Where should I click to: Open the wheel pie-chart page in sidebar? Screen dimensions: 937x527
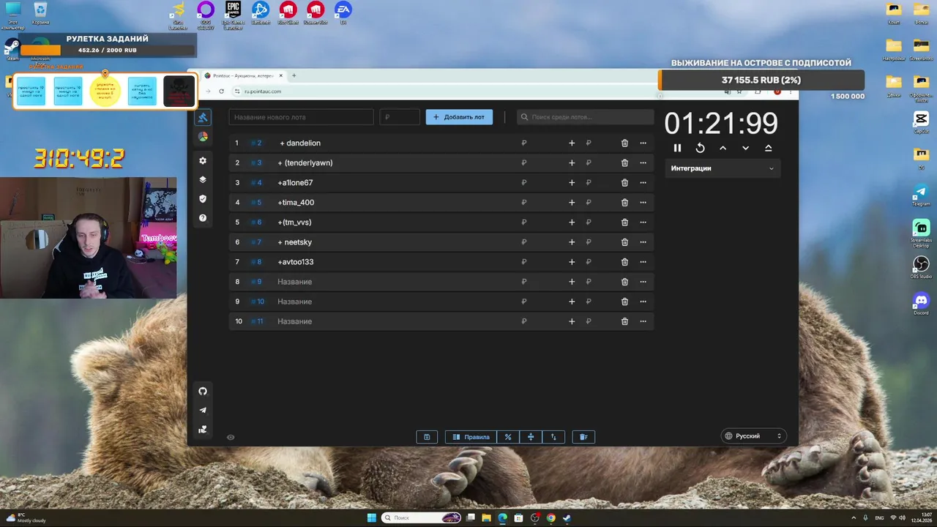click(x=203, y=137)
